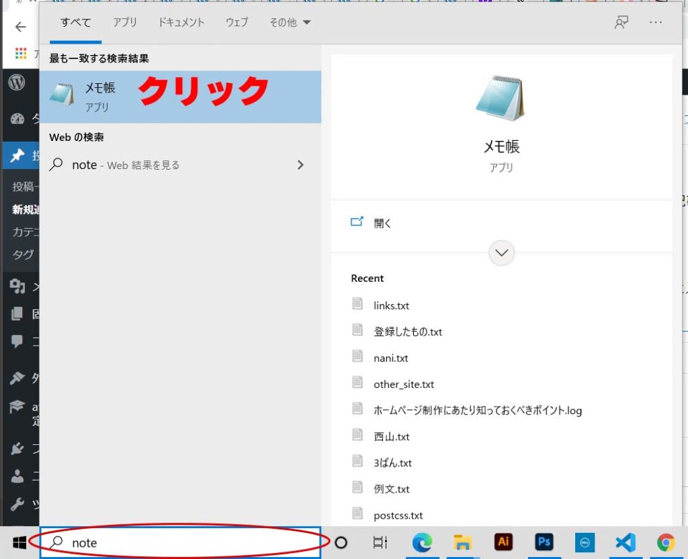Open Adobe Illustrator from the taskbar
The height and width of the screenshot is (559, 688).
tap(503, 542)
